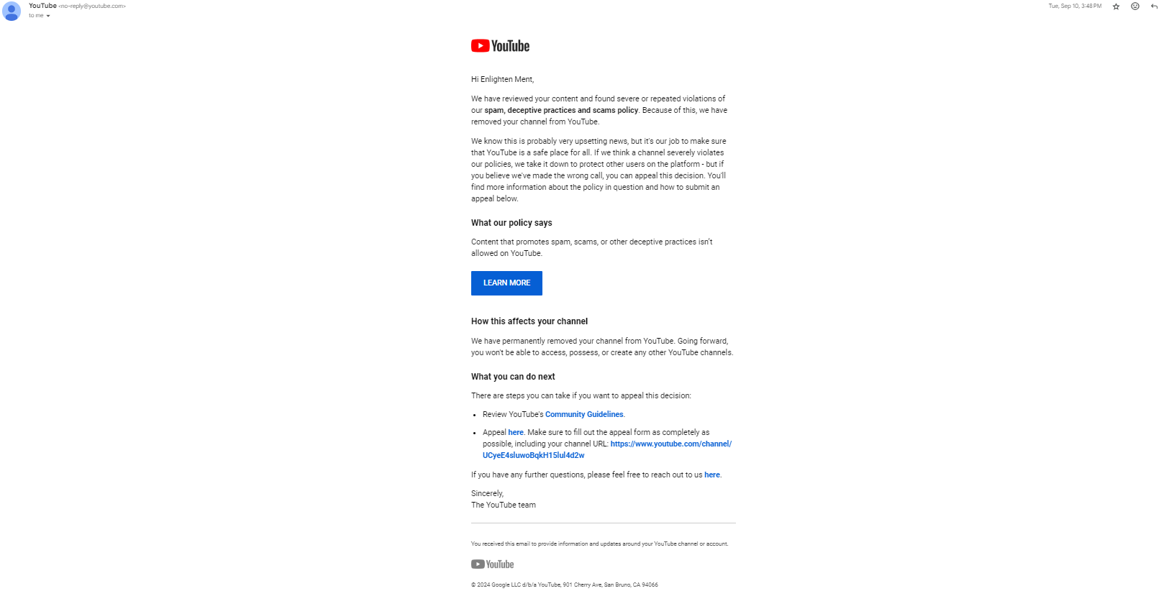Viewport: 1169px width, 591px height.
Task: Click the bold spam and scams policy text
Action: 561,111
